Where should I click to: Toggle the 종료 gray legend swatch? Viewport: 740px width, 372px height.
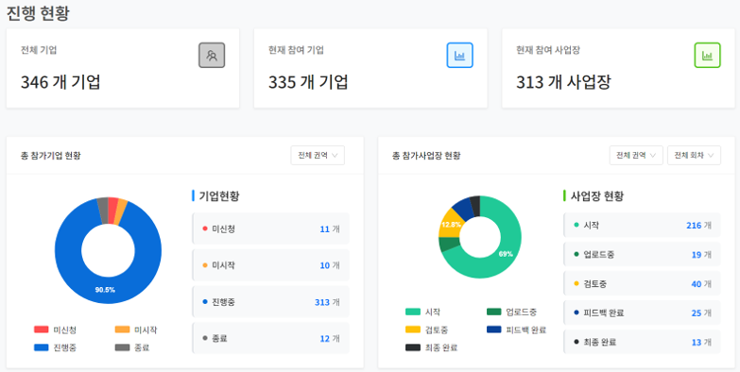[x=122, y=347]
